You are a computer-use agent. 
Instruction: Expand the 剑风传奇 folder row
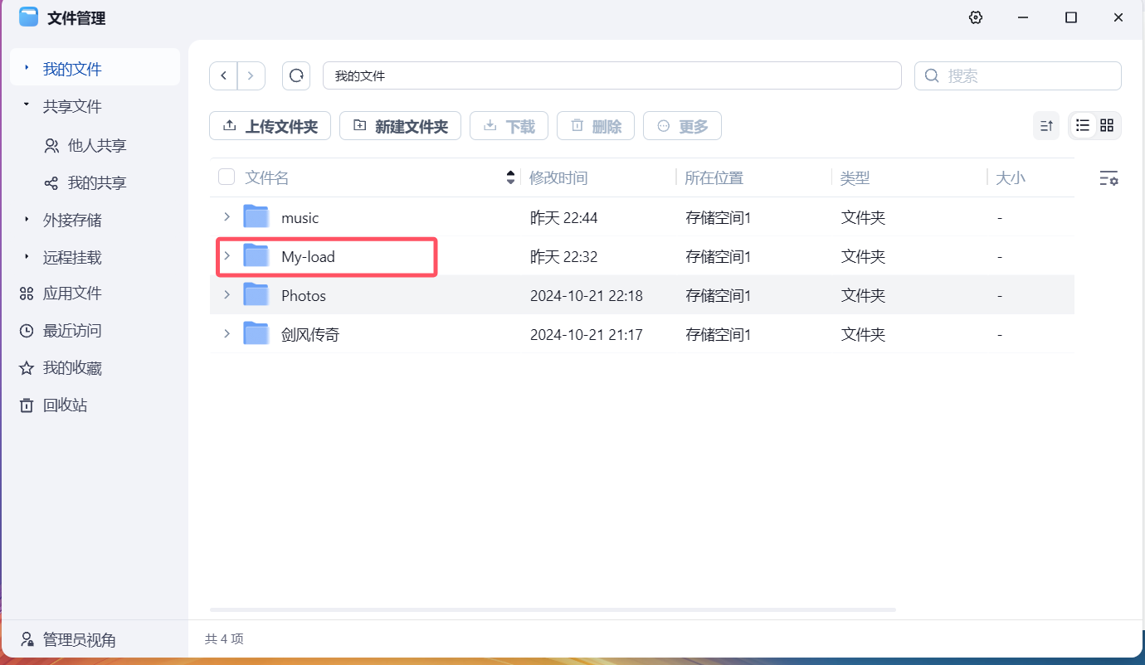pos(227,333)
